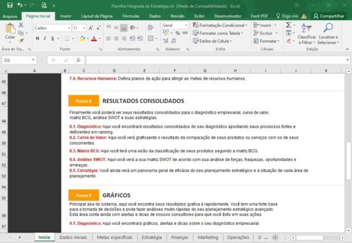Viewport: 352px width, 243px height.
Task: Apply accounting number format
Action: point(166,33)
